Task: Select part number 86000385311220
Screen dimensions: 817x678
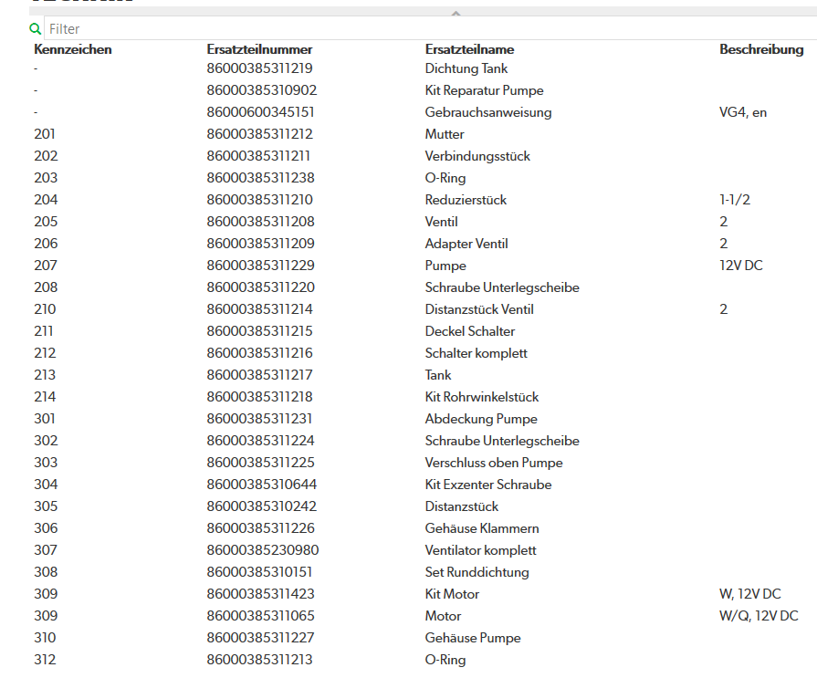Action: [x=260, y=287]
